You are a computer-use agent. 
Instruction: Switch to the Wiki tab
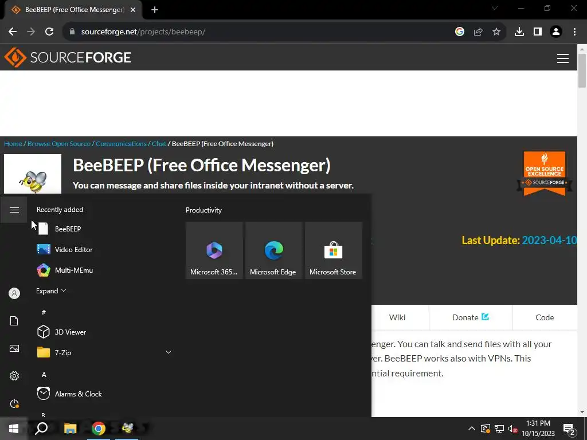[x=397, y=317]
